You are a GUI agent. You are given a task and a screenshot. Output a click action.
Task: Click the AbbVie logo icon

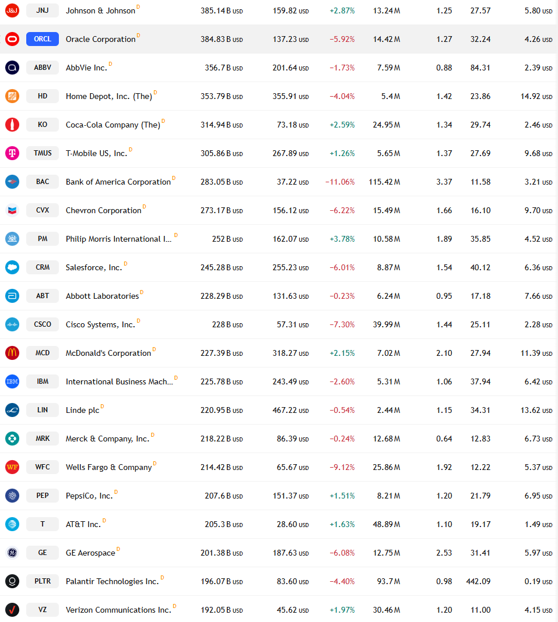click(x=12, y=68)
